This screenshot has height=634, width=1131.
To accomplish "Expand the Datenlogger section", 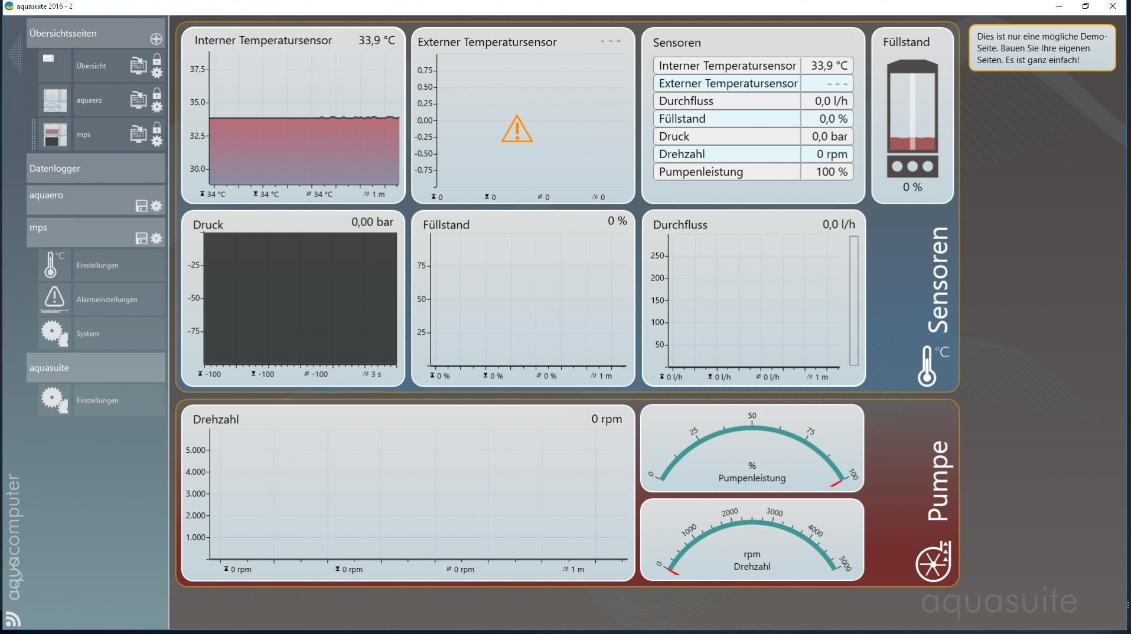I will click(96, 168).
